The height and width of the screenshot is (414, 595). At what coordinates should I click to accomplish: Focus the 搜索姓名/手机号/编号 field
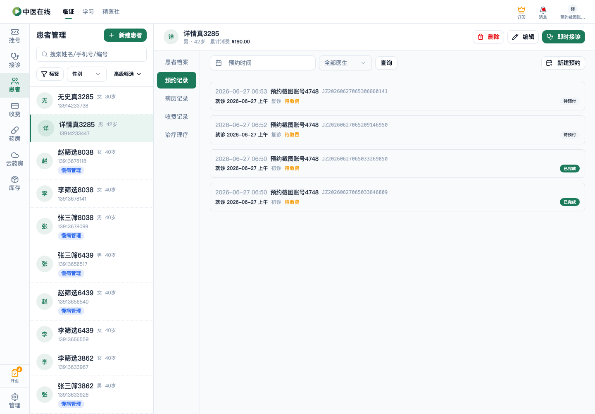[91, 54]
